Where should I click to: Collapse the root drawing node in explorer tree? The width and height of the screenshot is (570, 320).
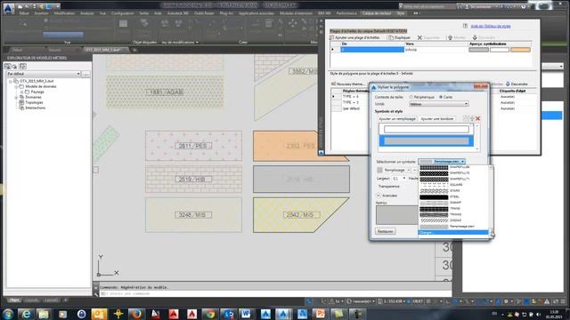pos(11,81)
